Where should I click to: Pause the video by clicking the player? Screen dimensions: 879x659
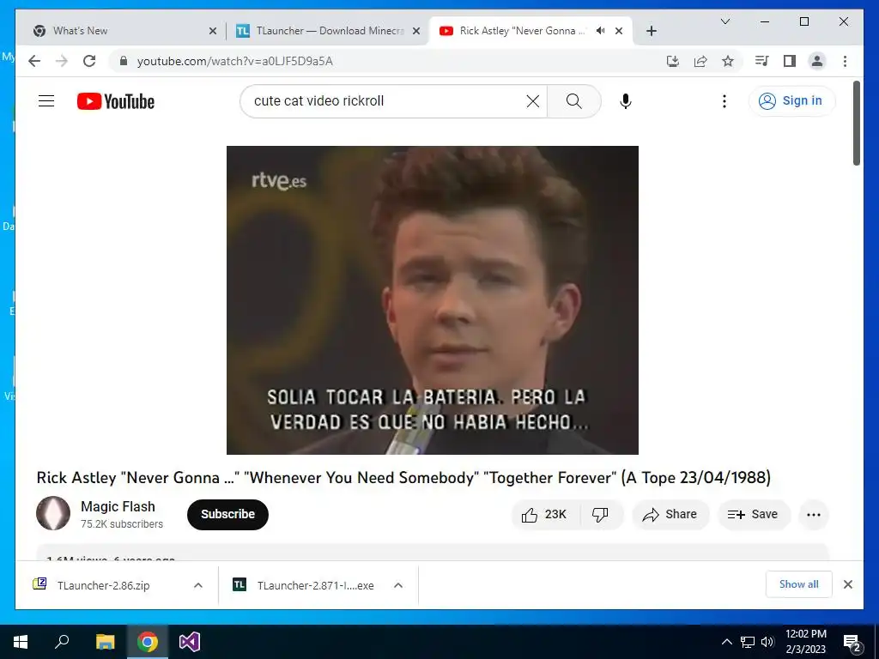433,299
